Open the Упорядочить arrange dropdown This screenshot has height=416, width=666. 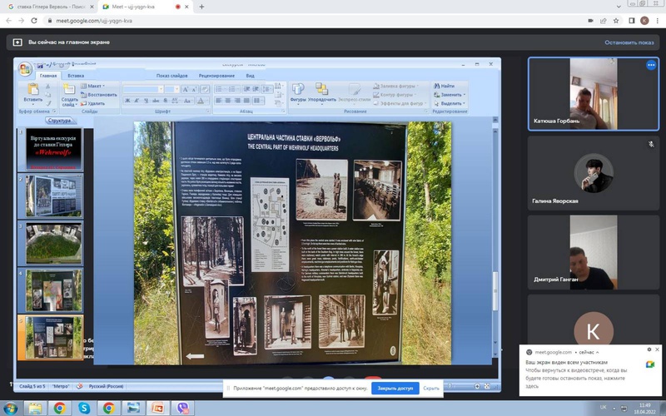[321, 92]
